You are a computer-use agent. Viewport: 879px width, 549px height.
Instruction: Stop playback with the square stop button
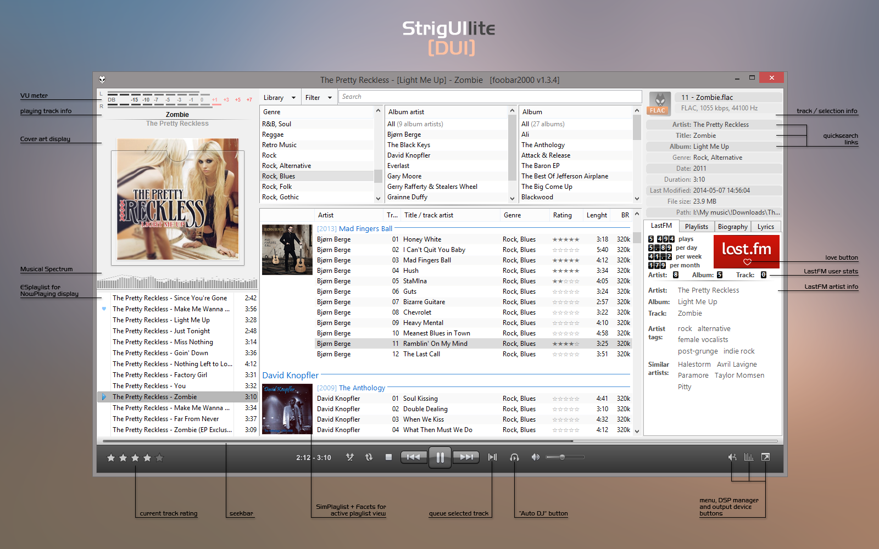point(389,457)
